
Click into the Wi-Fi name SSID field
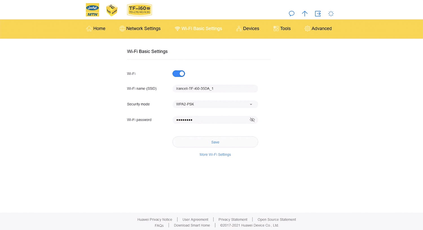coord(215,89)
